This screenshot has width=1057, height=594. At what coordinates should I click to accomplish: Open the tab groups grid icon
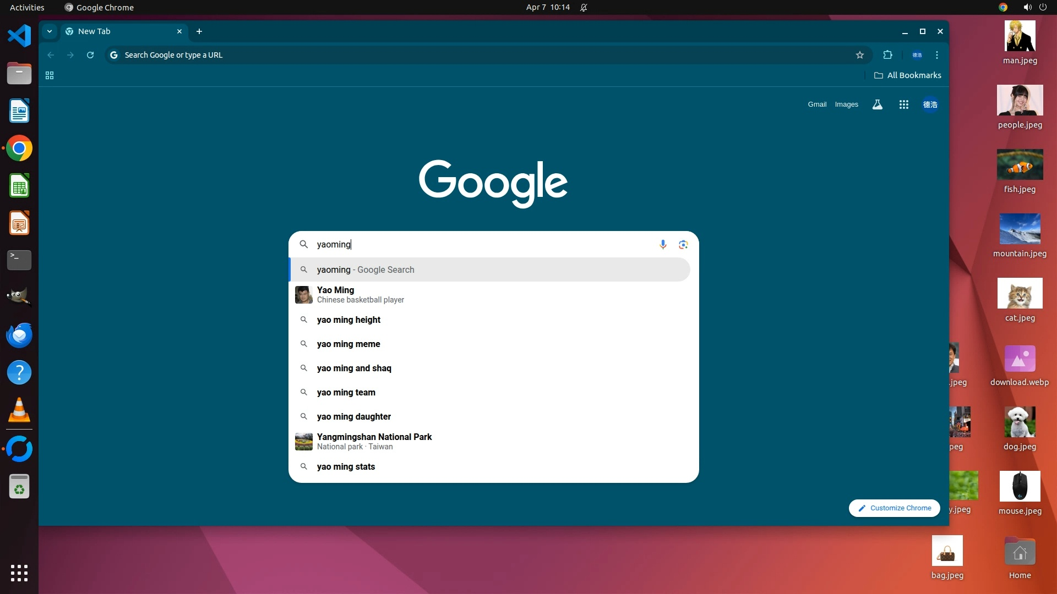(50, 75)
